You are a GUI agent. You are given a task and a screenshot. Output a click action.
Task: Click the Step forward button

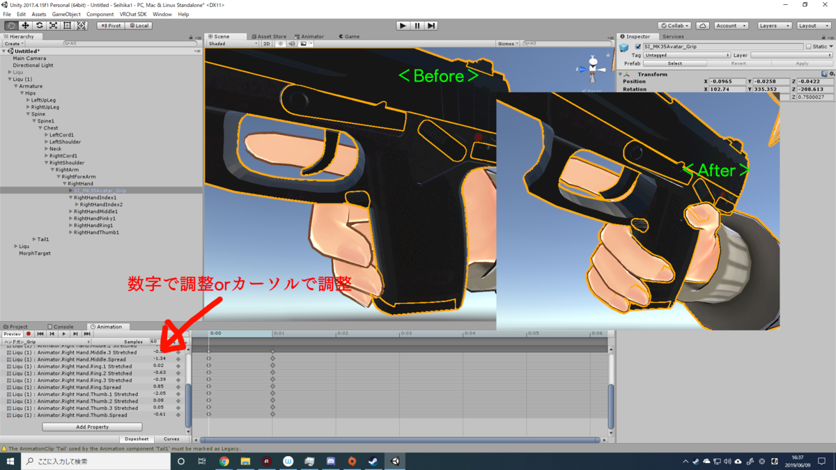coord(431,26)
